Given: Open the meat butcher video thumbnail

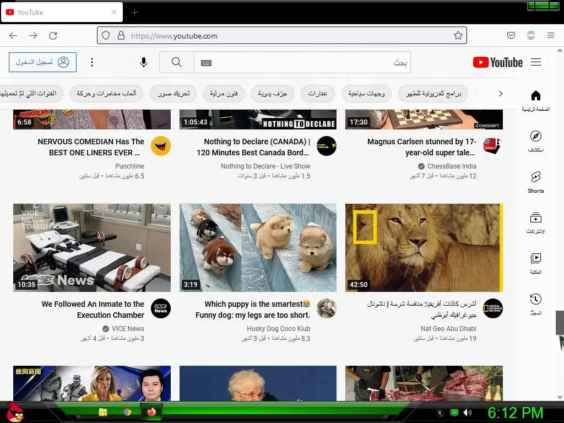Looking at the screenshot, I should [424, 383].
